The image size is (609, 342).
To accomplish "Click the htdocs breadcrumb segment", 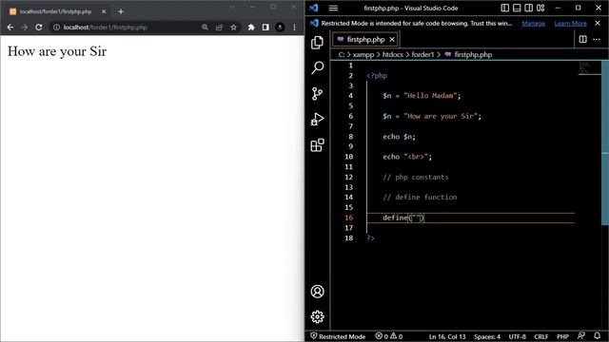I will 393,55.
